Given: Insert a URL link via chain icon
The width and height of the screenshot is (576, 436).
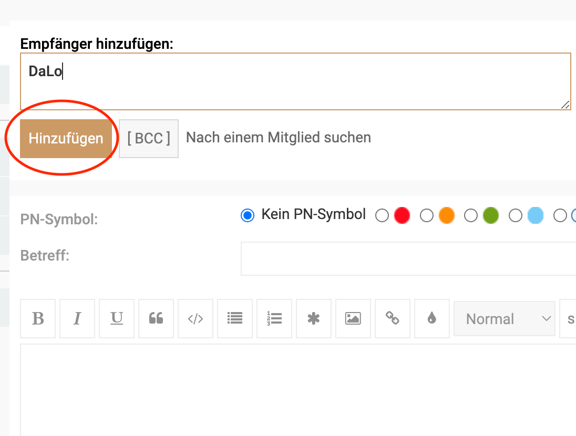Looking at the screenshot, I should (x=393, y=318).
